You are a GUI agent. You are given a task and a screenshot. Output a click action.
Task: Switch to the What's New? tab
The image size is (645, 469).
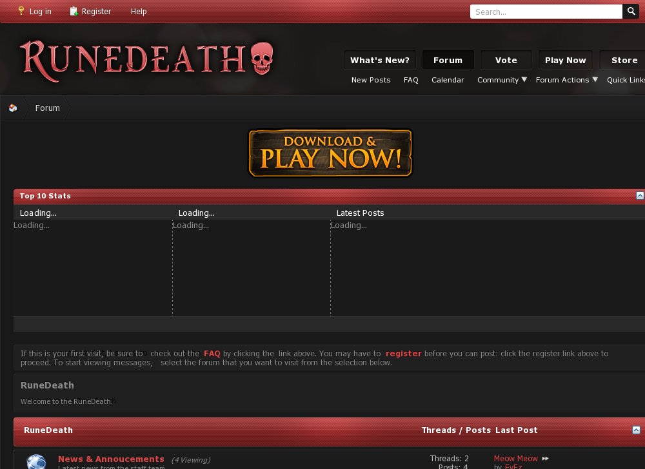(x=379, y=60)
